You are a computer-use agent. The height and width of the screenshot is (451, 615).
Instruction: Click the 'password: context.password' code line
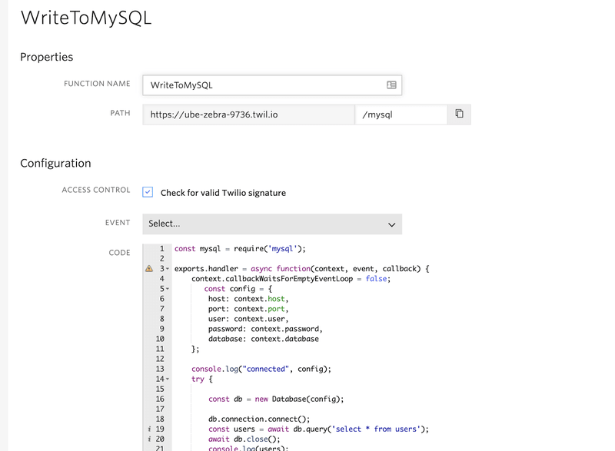pos(265,329)
